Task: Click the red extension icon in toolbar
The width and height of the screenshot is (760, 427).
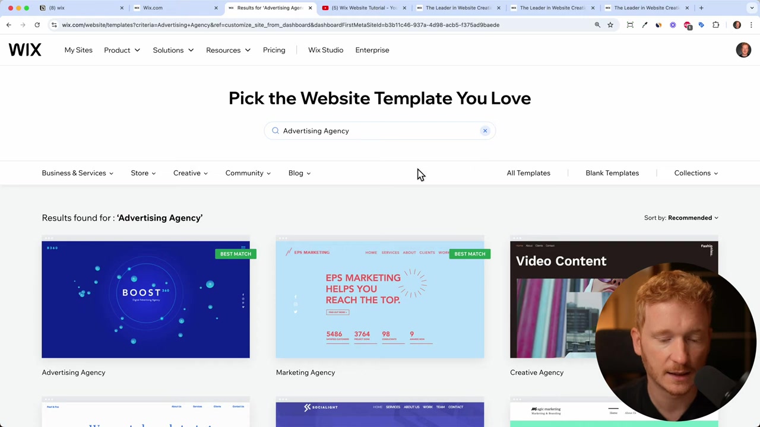Action: click(688, 25)
